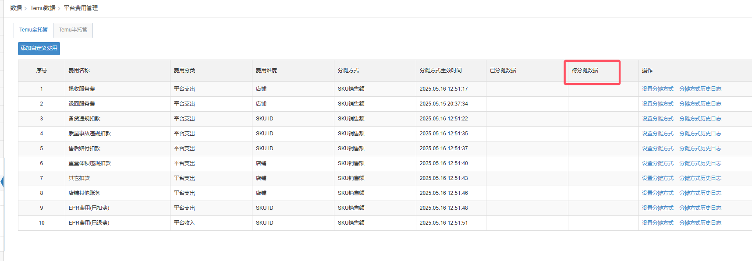
Task: Click the timestamp 2025.05.15 20:37:34
Action: (x=443, y=104)
